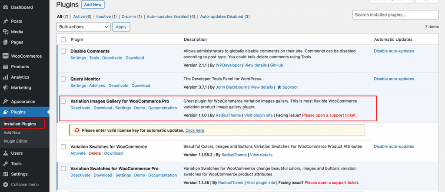This screenshot has height=192, width=445.
Task: Toggle the select-all plugins checkbox
Action: (x=63, y=40)
